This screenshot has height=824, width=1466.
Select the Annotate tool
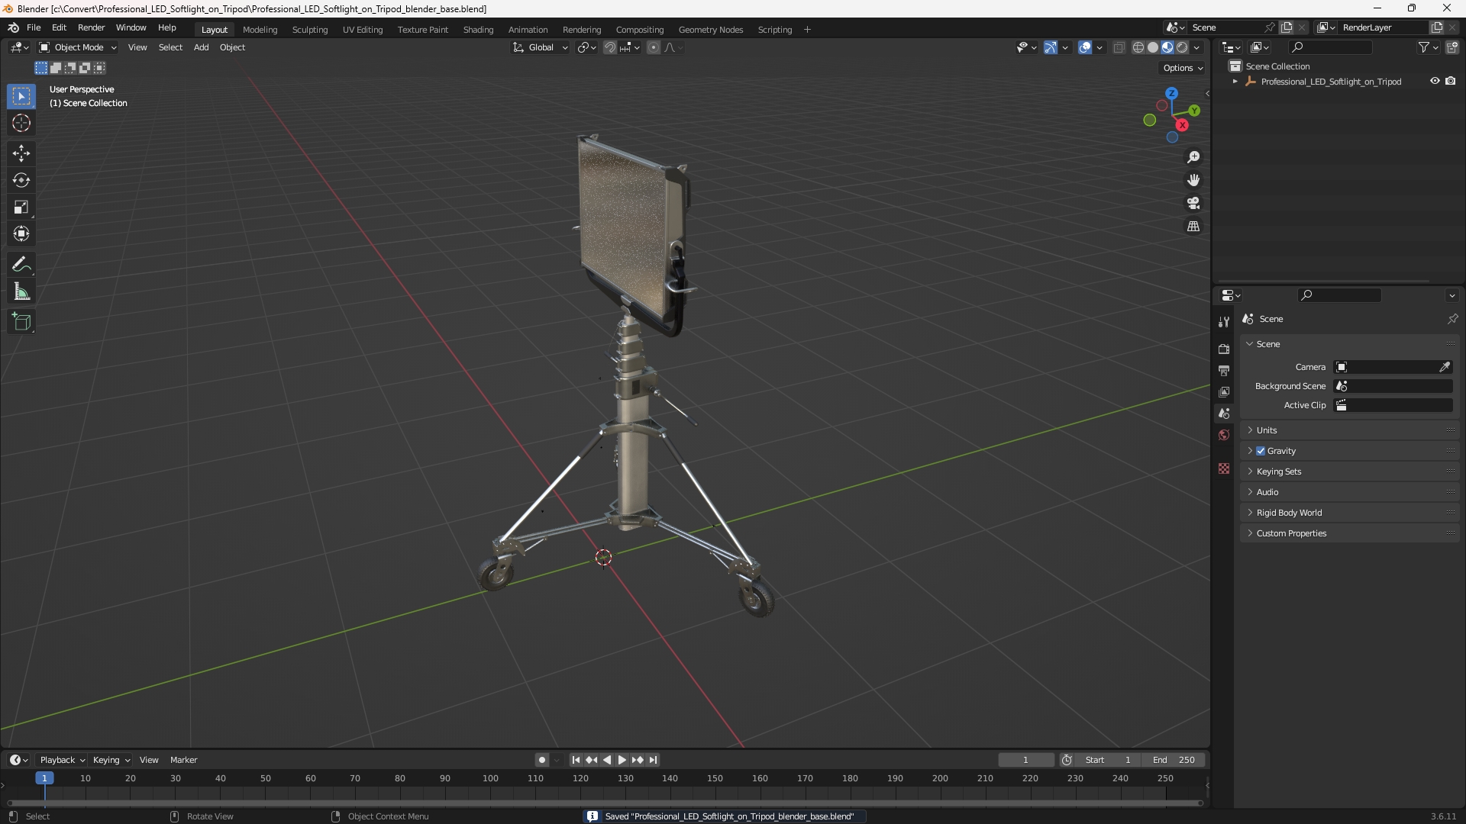click(x=21, y=265)
